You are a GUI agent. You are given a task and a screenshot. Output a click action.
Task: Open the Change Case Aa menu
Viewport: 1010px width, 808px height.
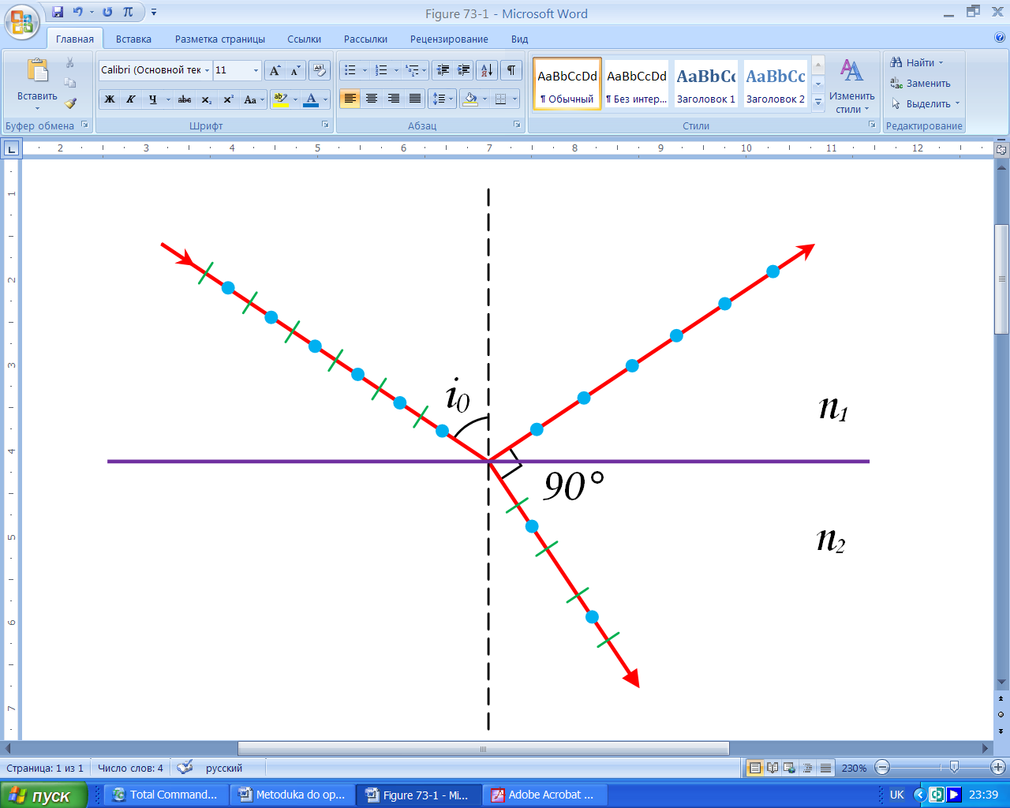252,99
